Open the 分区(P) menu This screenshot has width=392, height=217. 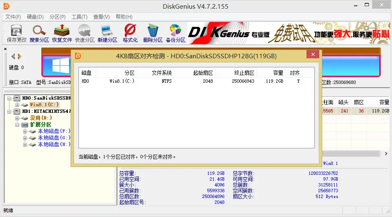pyautogui.click(x=57, y=17)
